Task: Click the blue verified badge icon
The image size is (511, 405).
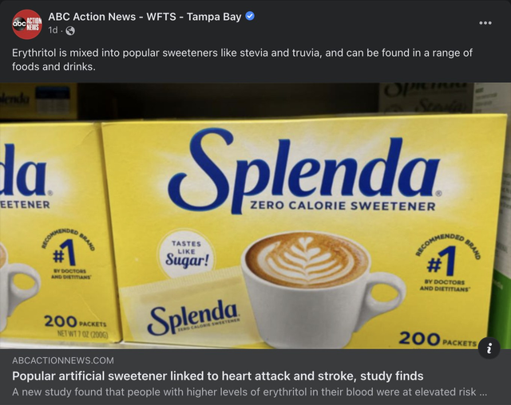Action: click(x=250, y=16)
